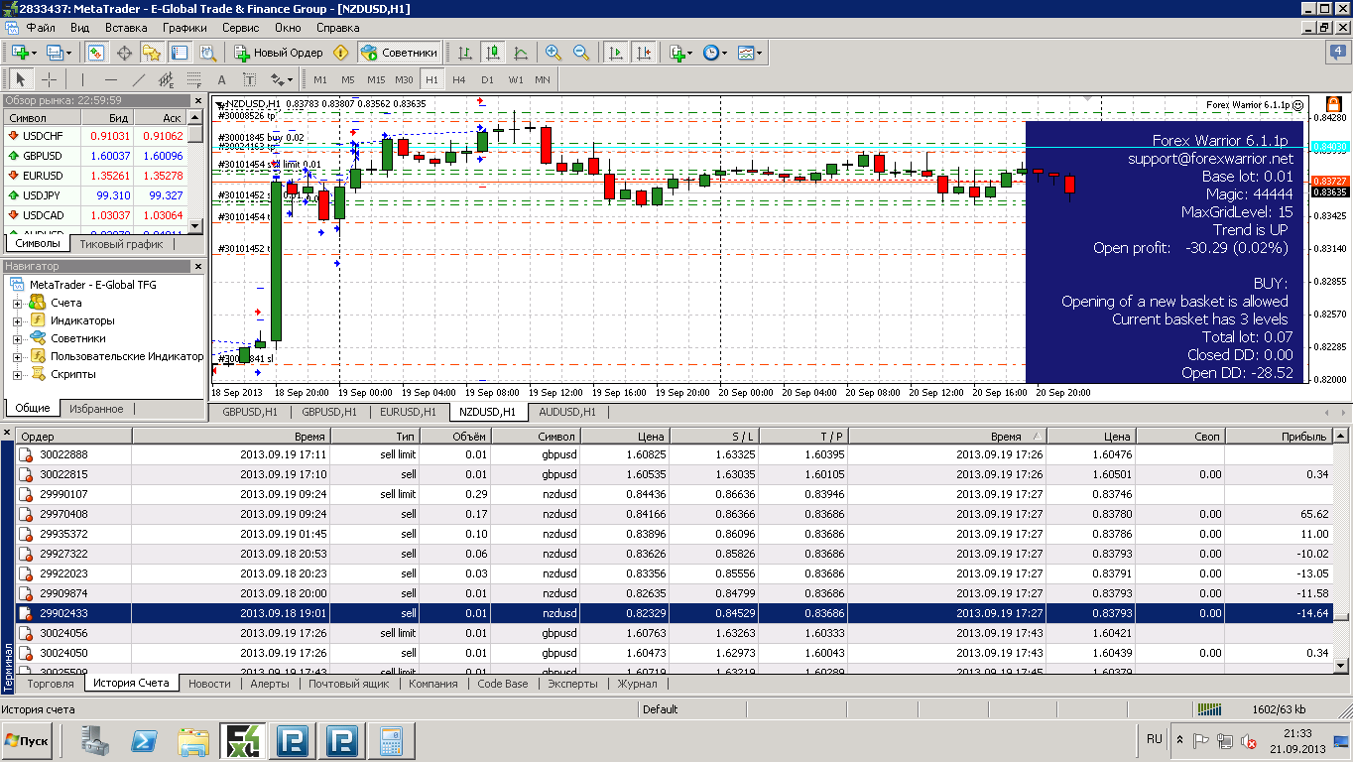Select USDJPY in Market Watch
The height and width of the screenshot is (762, 1353).
click(94, 195)
